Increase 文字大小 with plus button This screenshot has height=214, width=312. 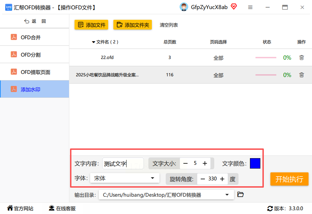205,163
